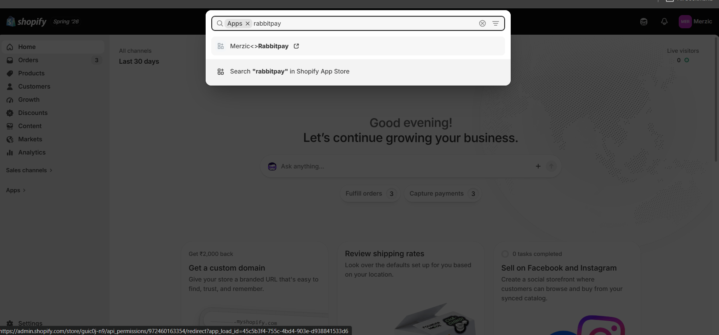The image size is (719, 335).
Task: Click the search magnifier icon
Action: click(x=220, y=23)
